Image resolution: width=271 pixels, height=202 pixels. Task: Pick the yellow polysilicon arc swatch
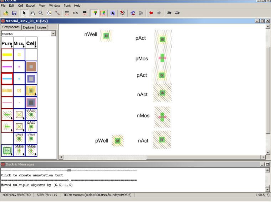click(x=7, y=55)
